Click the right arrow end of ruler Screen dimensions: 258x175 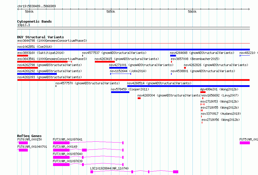[x=249, y=9]
